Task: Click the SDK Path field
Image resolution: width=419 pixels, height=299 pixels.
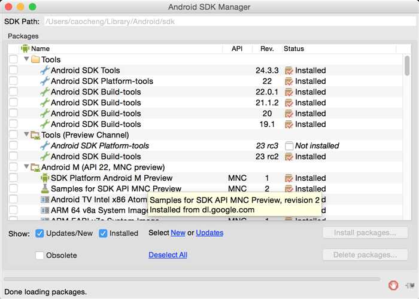Action: coord(230,22)
